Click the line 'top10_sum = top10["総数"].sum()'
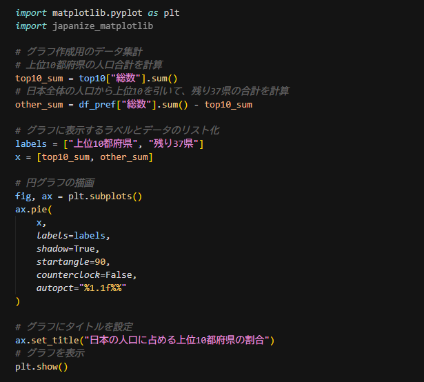 (x=97, y=78)
